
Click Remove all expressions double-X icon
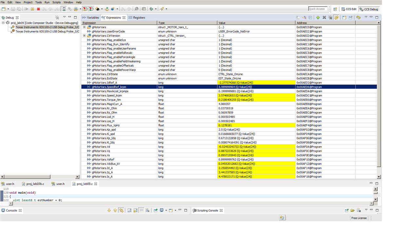pyautogui.click(x=330, y=18)
